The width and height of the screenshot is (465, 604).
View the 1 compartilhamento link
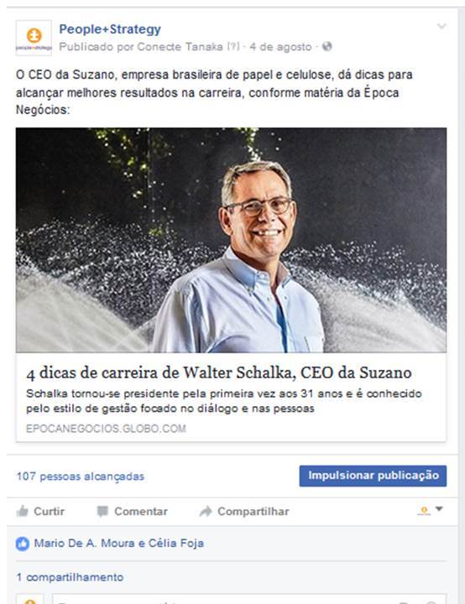click(x=70, y=577)
